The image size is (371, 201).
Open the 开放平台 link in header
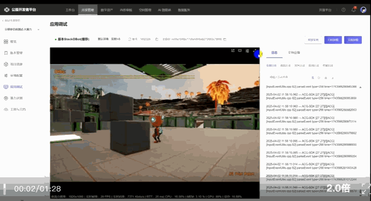point(325,10)
